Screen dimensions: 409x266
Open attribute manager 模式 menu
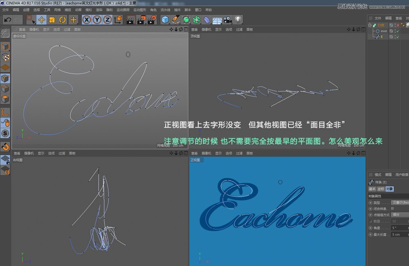[378, 175]
